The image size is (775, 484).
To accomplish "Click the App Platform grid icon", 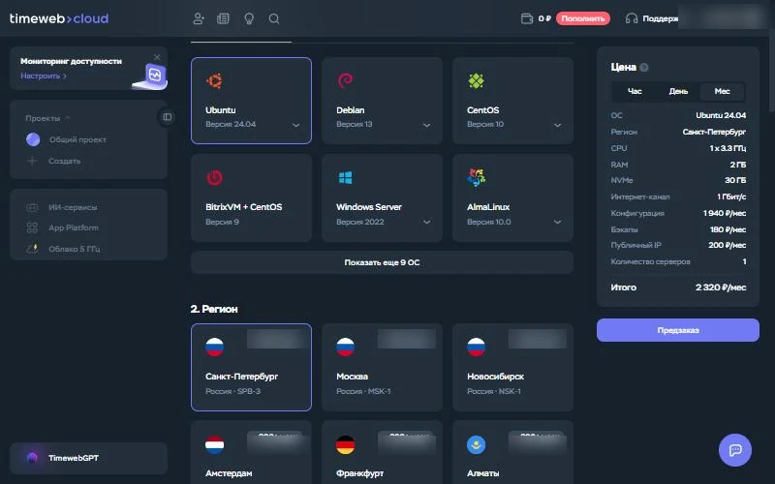I will [x=32, y=227].
